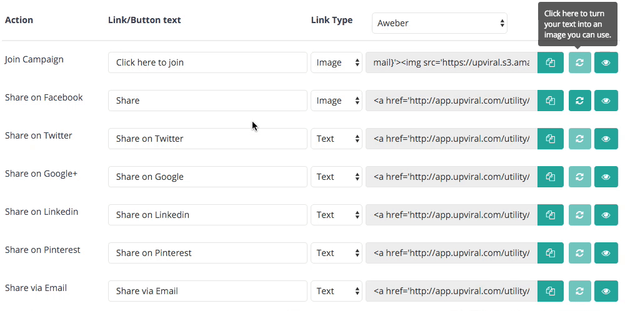The width and height of the screenshot is (625, 311).
Task: Edit the 'Click here to join' text field
Action: tap(207, 62)
